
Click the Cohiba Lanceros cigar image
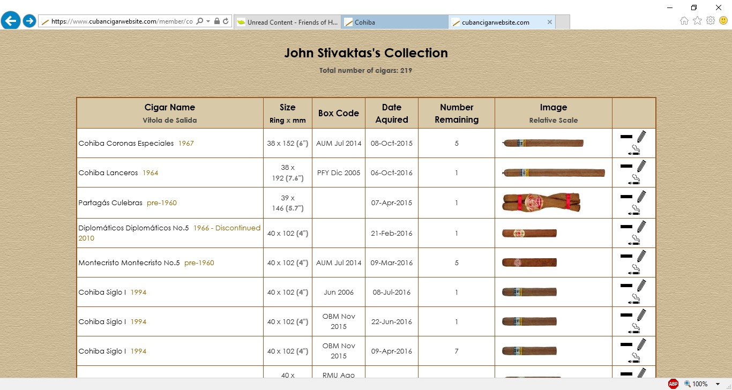click(553, 172)
